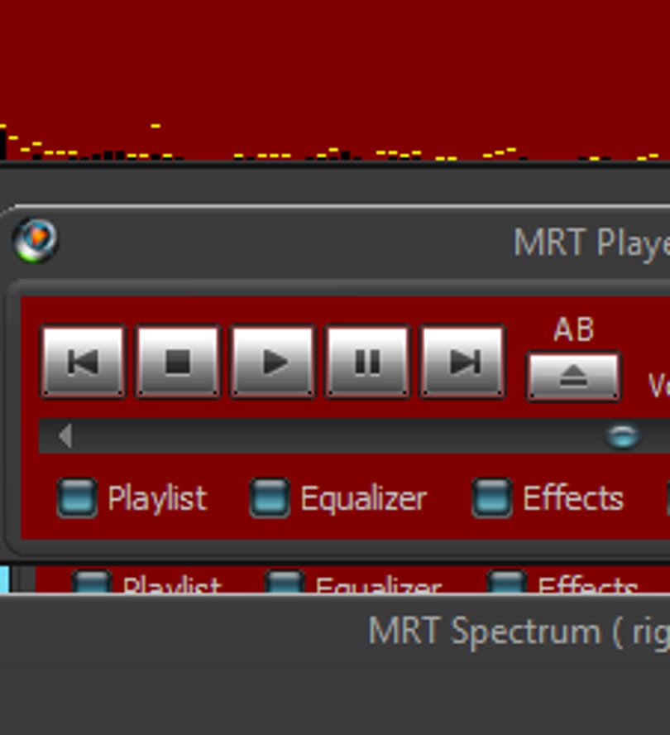Pause the current track
This screenshot has width=670, height=735.
coord(368,362)
